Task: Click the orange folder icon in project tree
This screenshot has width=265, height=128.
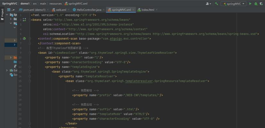Action: pyautogui.click(x=15, y=58)
